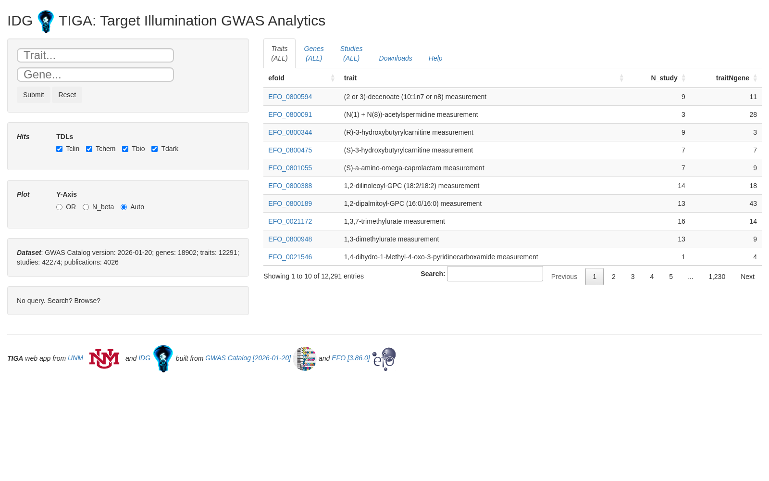769x481 pixels.
Task: Open the Genes (ALL) tab
Action: 314,53
